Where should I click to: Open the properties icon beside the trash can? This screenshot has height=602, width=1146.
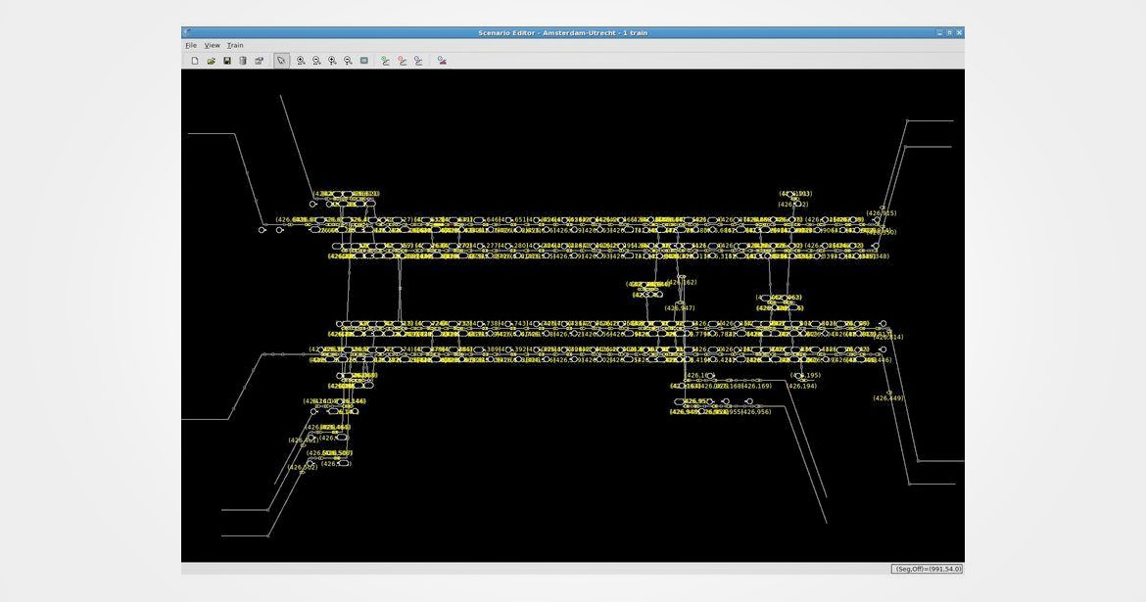tap(259, 61)
